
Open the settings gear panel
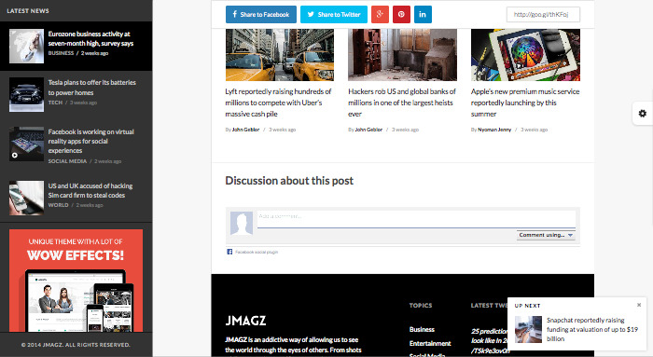coord(643,113)
